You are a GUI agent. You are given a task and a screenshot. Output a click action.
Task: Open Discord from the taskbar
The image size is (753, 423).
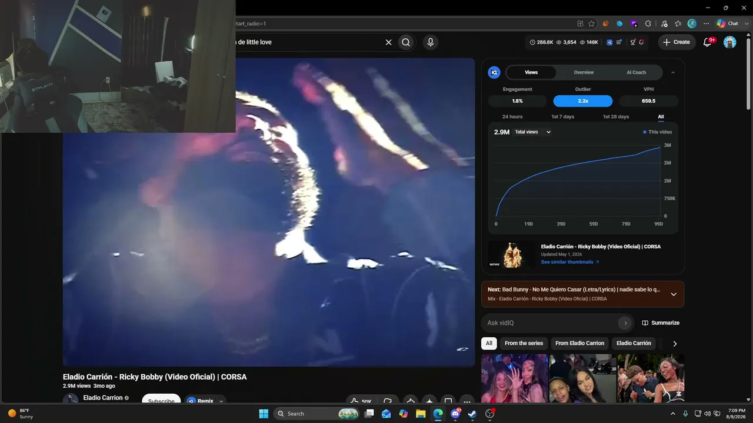click(x=455, y=414)
